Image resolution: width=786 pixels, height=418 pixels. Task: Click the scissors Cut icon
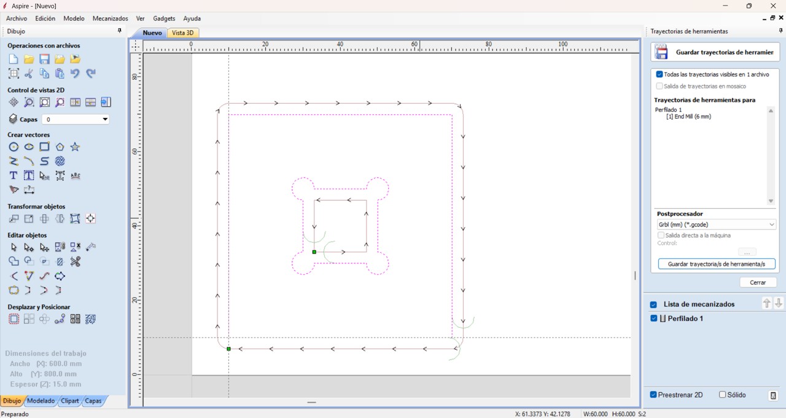point(29,73)
